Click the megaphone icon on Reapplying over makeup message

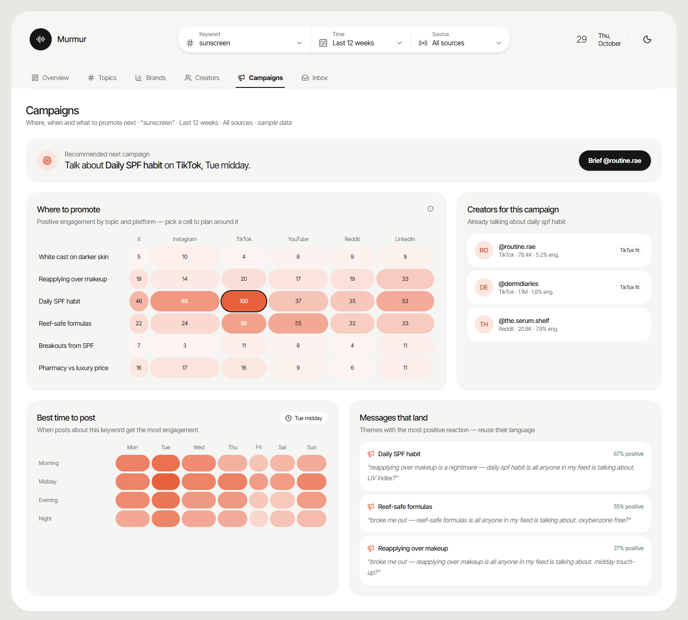click(x=371, y=548)
